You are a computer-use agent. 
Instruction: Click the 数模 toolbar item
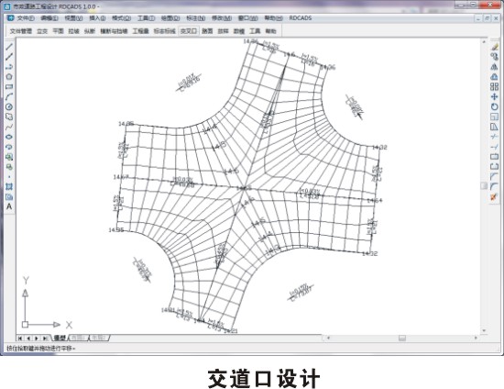click(239, 31)
